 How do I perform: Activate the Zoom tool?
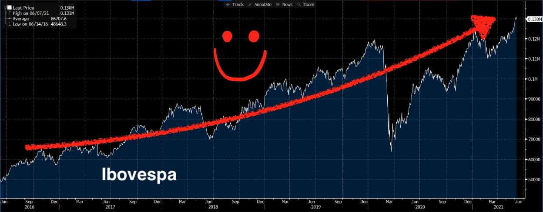305,4
